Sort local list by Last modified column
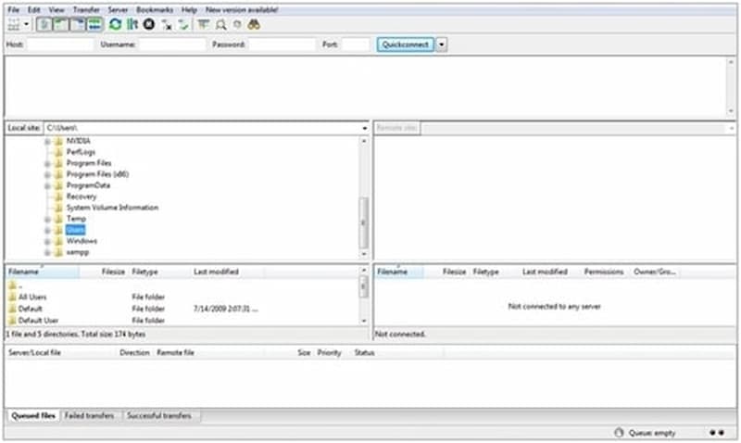741x443 pixels. click(216, 272)
